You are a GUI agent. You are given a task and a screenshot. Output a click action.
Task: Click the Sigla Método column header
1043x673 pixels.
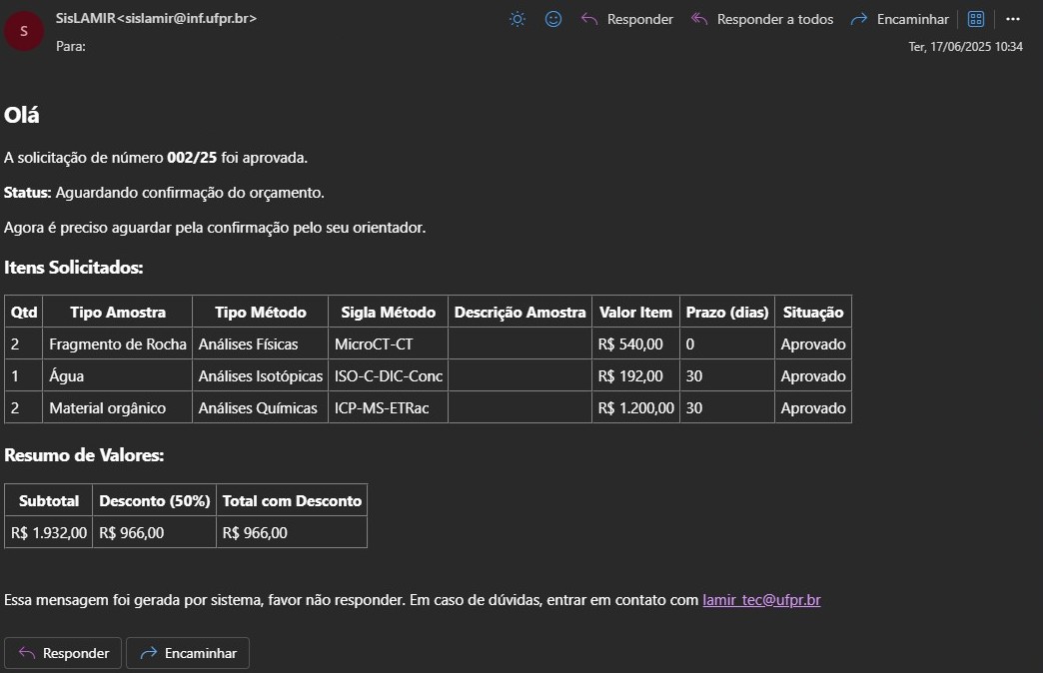389,313
